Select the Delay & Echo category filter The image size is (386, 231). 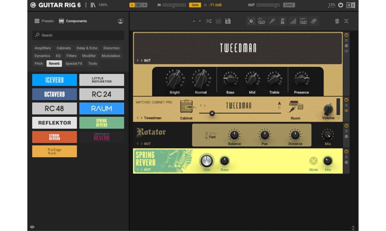tap(87, 48)
